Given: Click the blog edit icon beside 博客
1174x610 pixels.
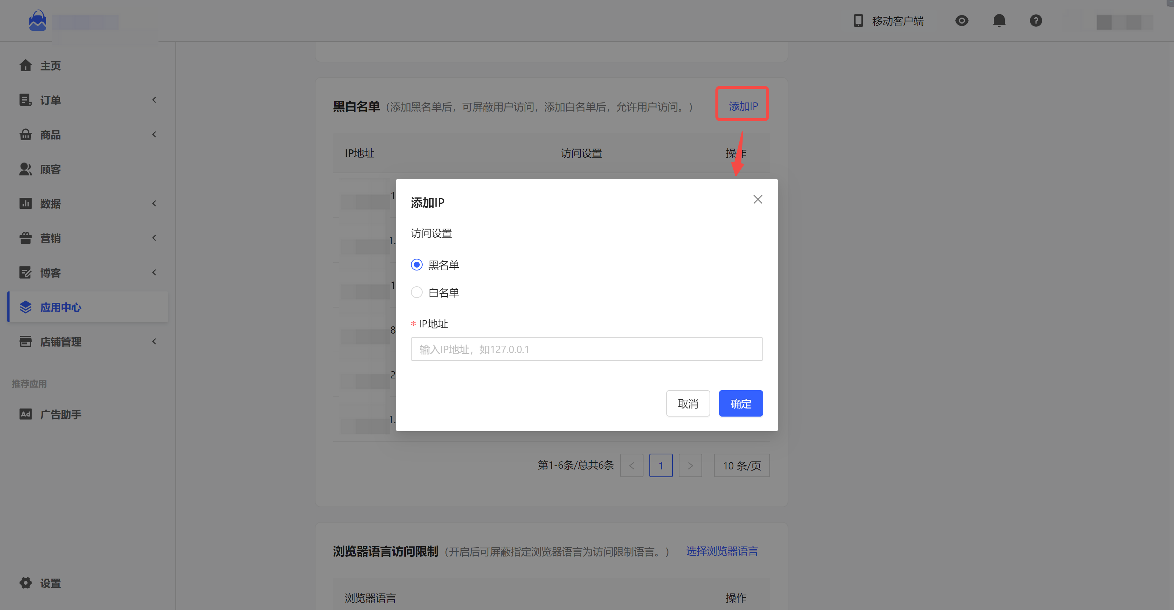Looking at the screenshot, I should [x=26, y=273].
